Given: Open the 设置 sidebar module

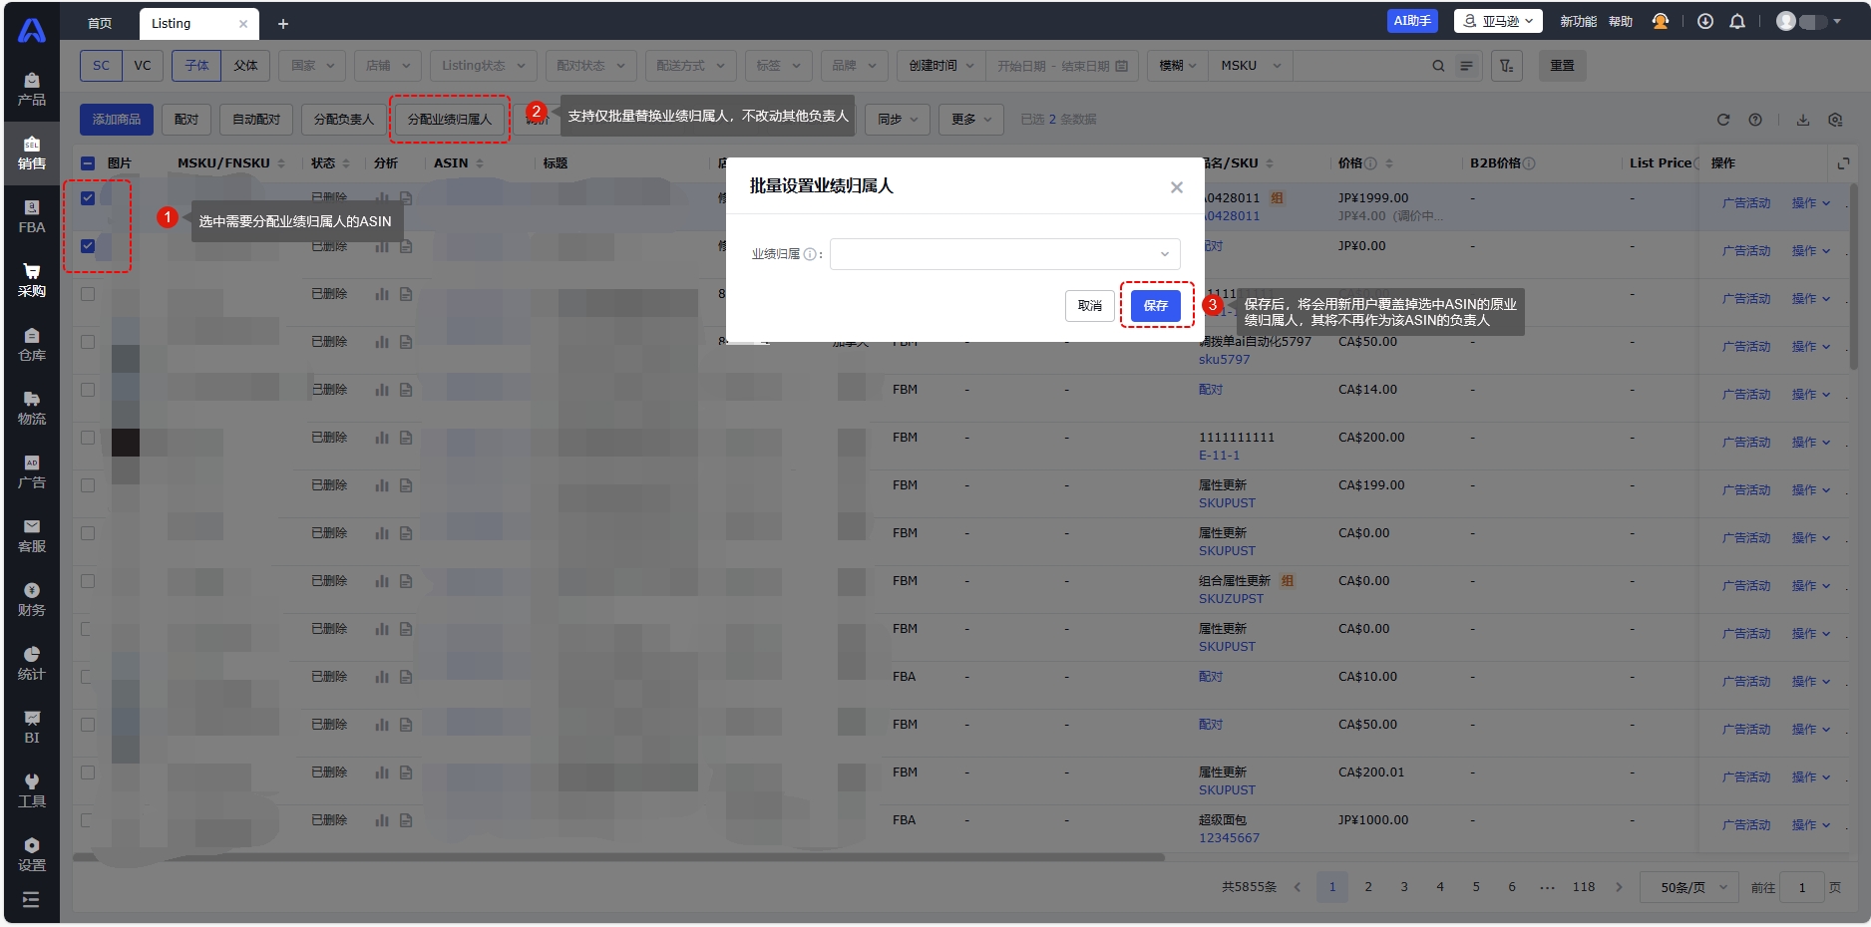Looking at the screenshot, I should (x=32, y=855).
